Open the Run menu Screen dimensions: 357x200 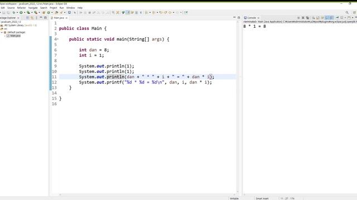pos(61,8)
